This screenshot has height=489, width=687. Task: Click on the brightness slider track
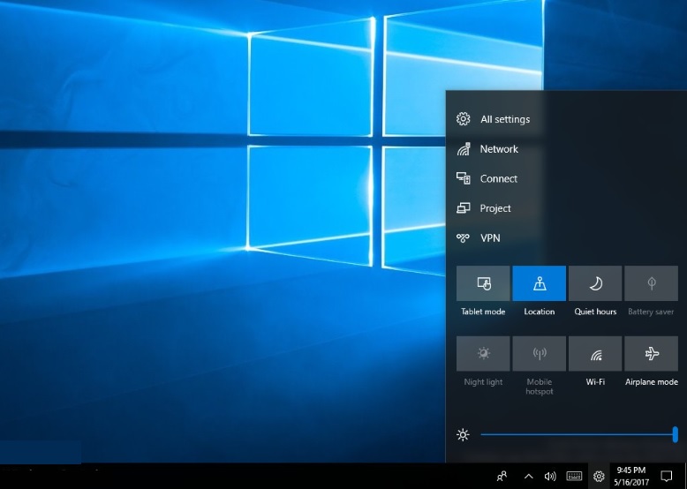(574, 434)
